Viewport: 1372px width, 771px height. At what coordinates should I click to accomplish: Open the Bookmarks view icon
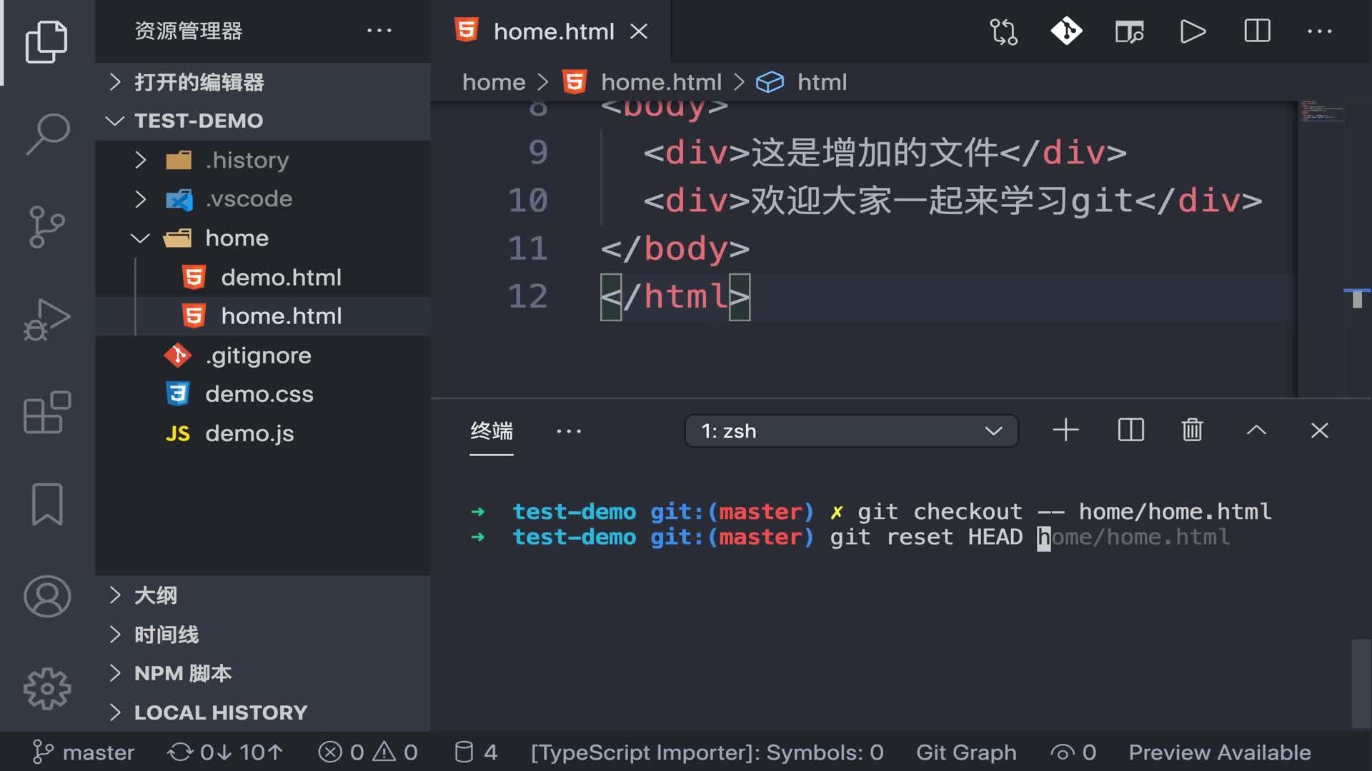click(47, 504)
